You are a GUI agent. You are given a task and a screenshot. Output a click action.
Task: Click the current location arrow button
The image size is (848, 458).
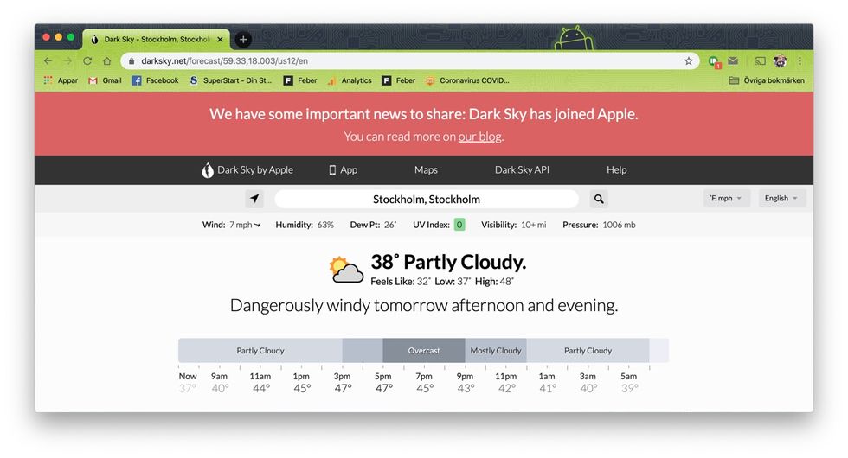pyautogui.click(x=254, y=199)
